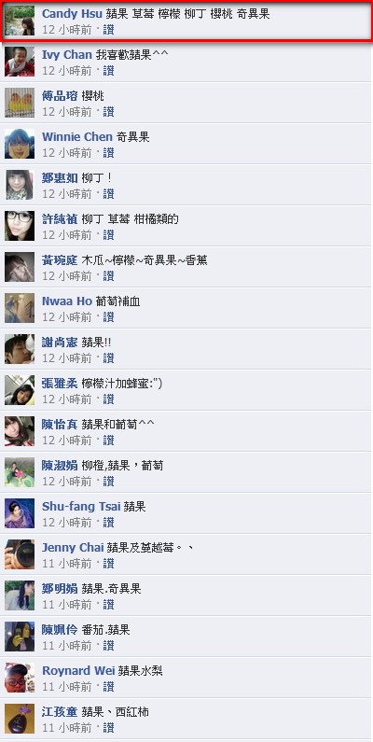Screen dimensions: 373x742
Task: Open the Roynard Wei profile link
Action: (78, 671)
